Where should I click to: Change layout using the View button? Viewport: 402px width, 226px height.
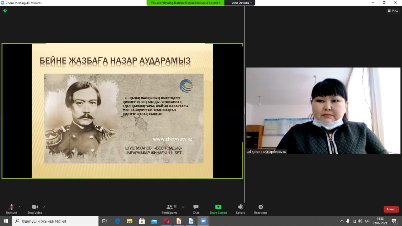(x=393, y=11)
